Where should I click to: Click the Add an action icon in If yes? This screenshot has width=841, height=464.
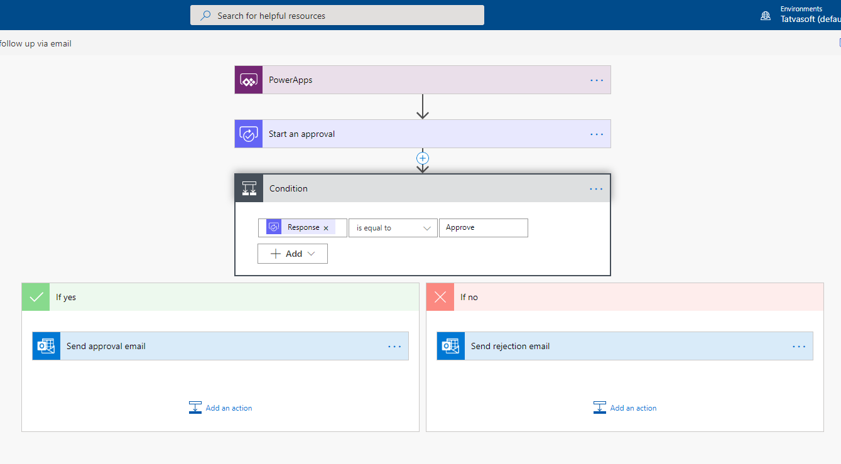195,407
